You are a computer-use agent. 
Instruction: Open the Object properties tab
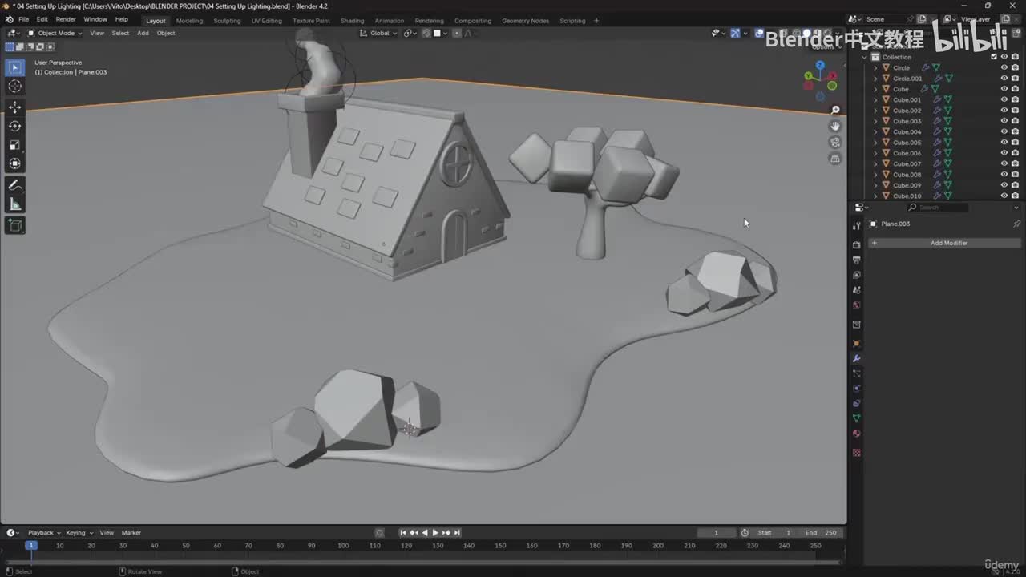[856, 344]
